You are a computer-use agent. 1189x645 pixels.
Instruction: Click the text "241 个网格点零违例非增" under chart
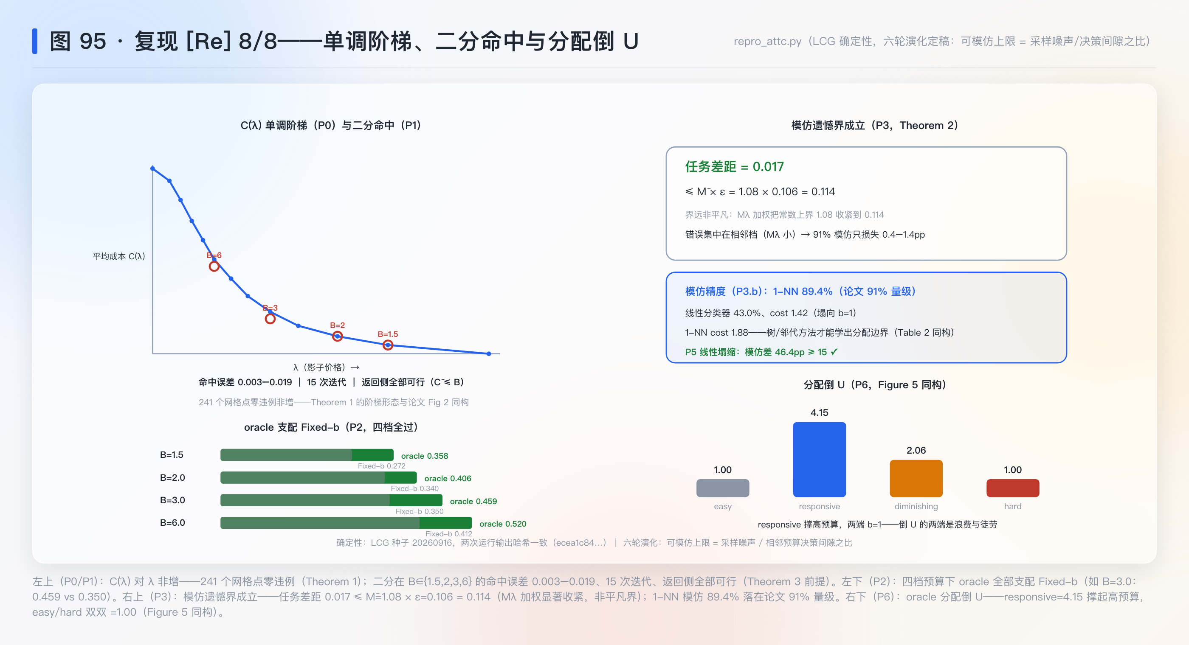(x=246, y=402)
